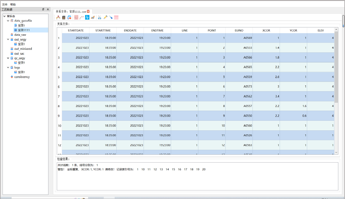Click the table's vertical scrollbar down arrow
Screen dimensions: 345x199
(x=336, y=152)
